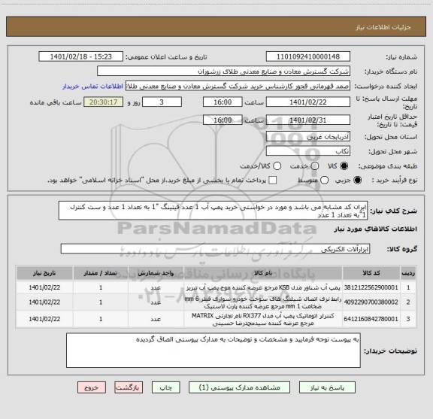Click the نام کالا column header
This screenshot has height=419, width=433.
coord(263,273)
